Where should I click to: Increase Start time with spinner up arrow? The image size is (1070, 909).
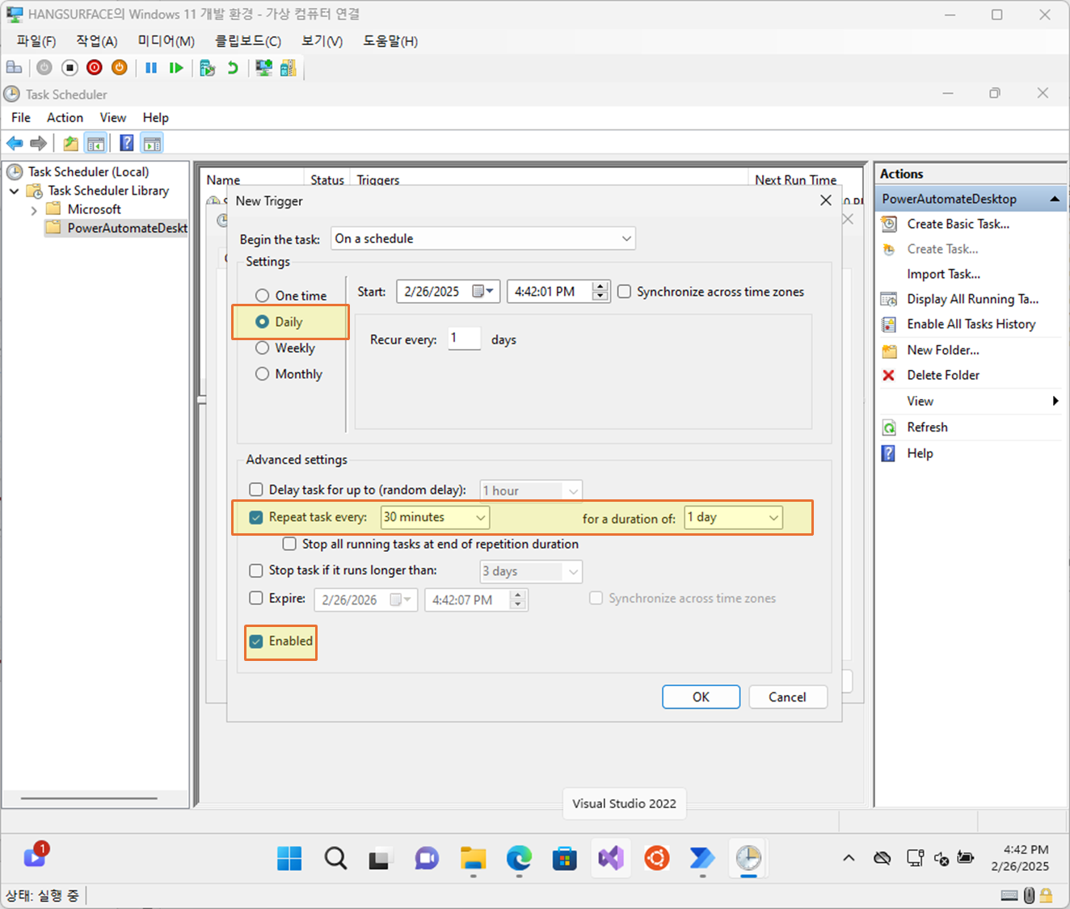600,287
